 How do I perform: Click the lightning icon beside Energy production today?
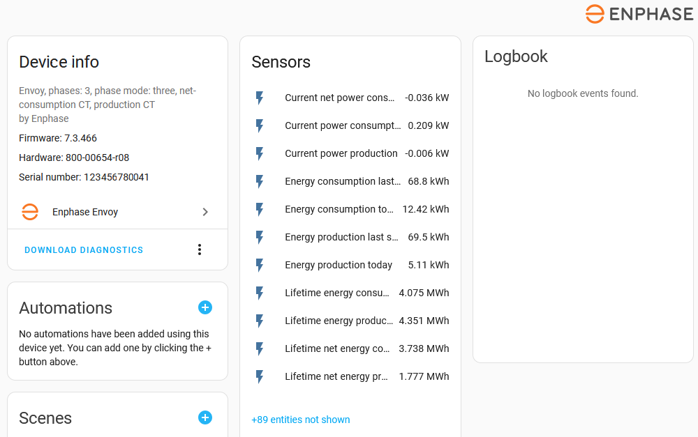260,265
